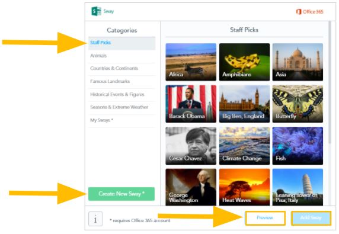
Task: Click the Create New Sway button
Action: pyautogui.click(x=121, y=194)
